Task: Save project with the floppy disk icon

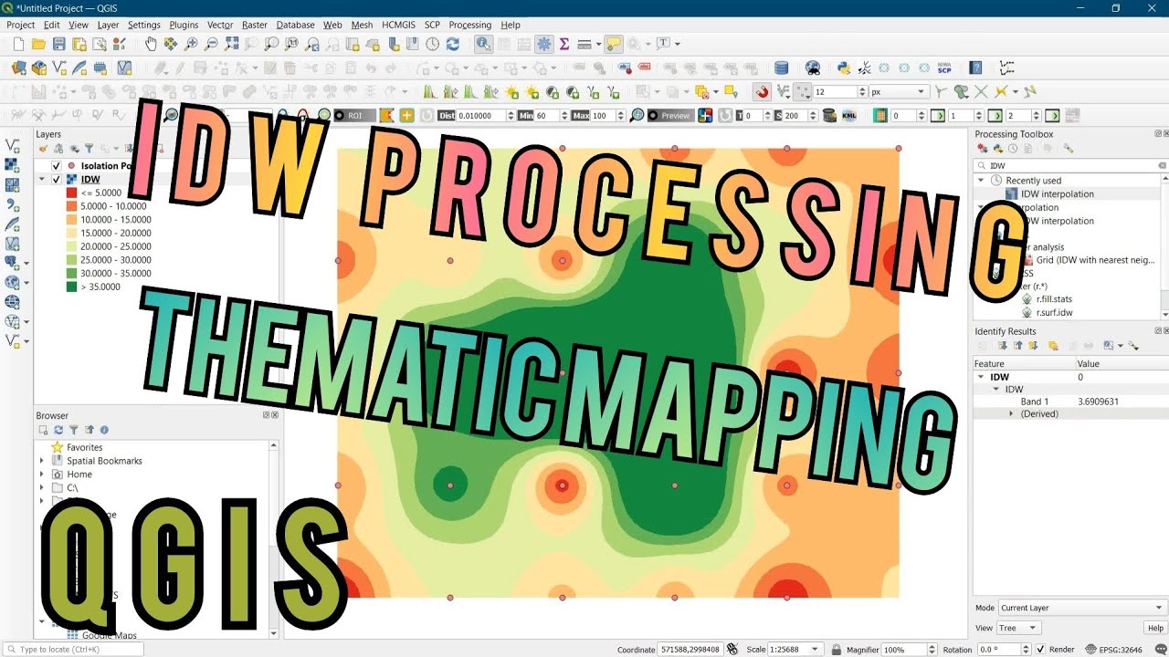Action: pos(58,44)
